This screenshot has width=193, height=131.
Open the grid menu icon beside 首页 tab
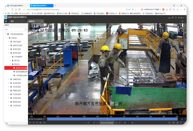click(x=6, y=21)
